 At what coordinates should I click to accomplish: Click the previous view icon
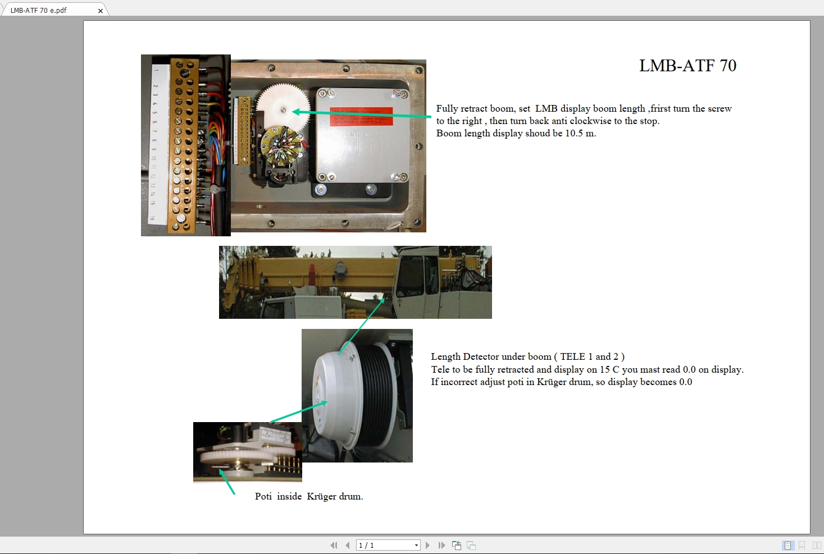(456, 545)
